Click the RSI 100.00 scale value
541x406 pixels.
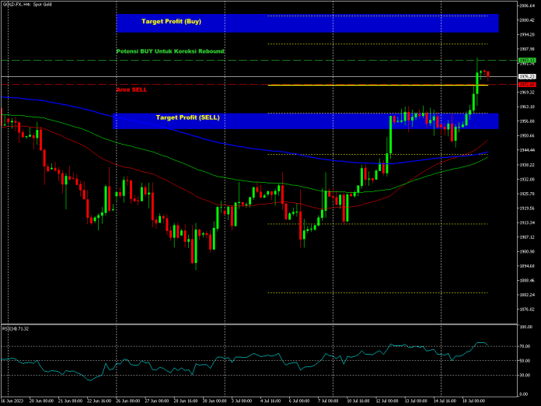[x=525, y=327]
